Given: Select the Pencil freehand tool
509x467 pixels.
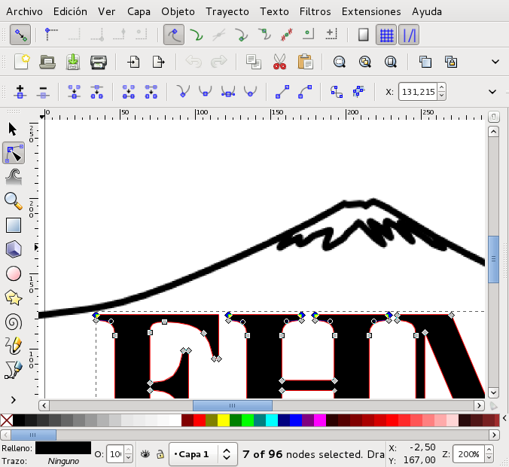Looking at the screenshot, I should [14, 346].
